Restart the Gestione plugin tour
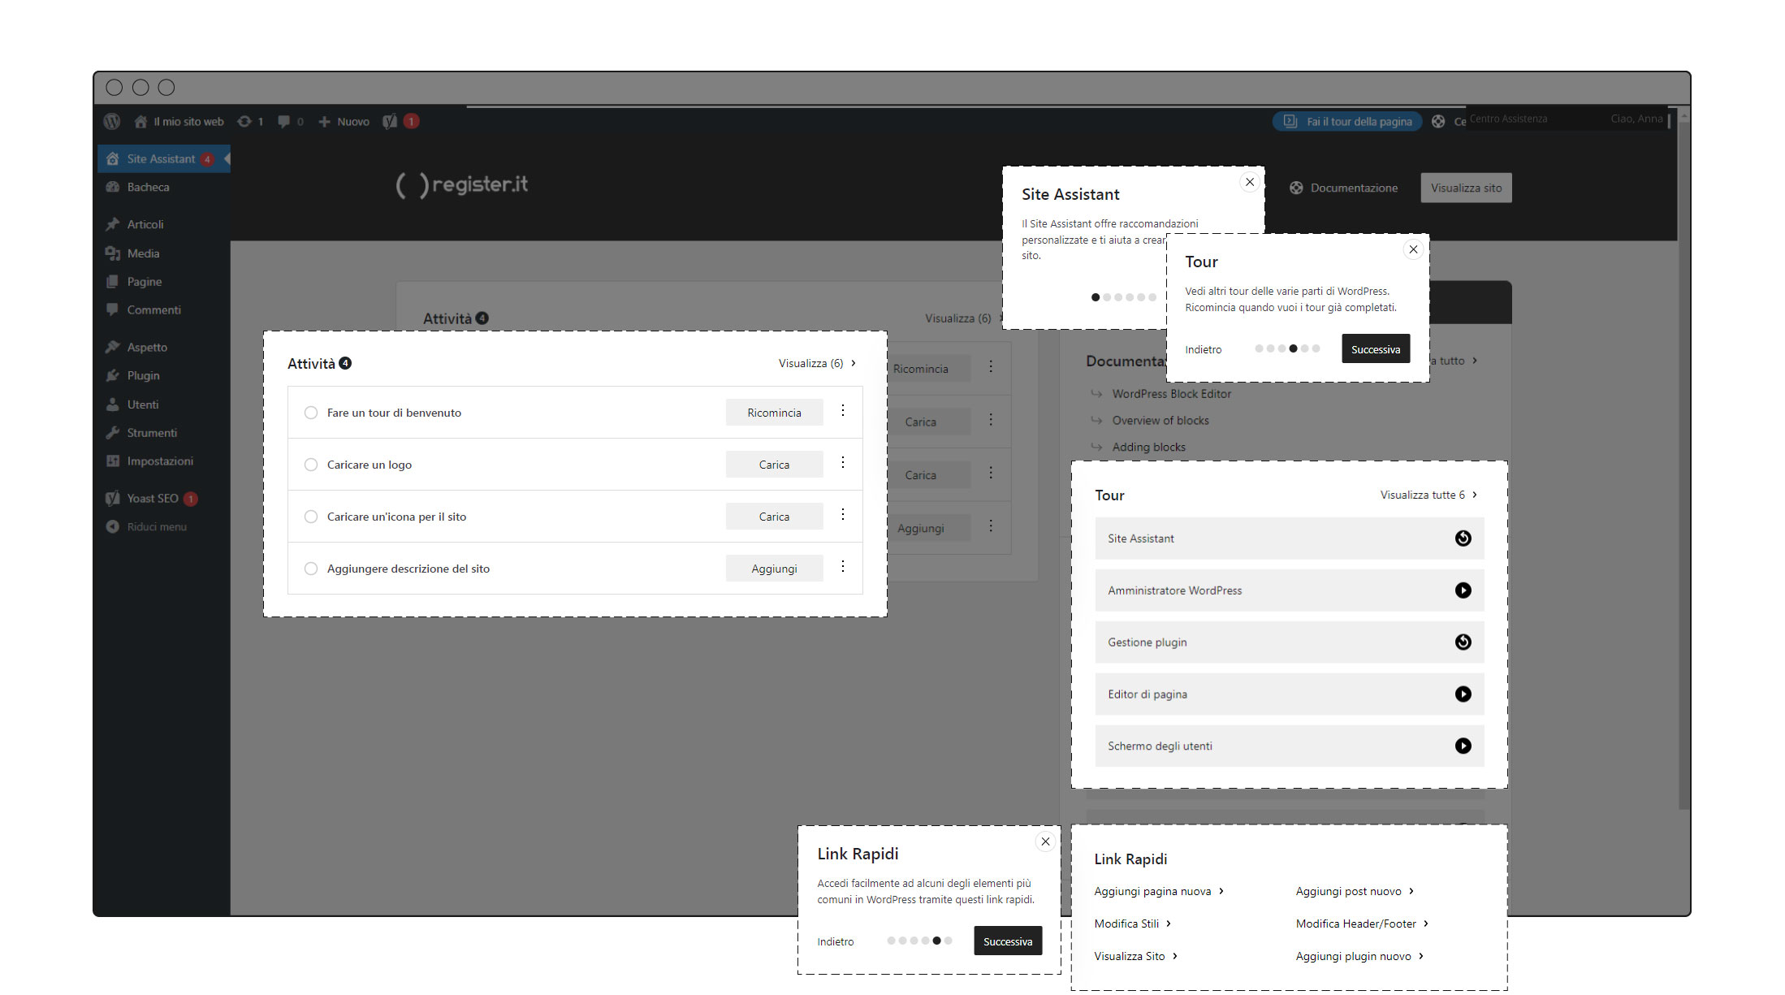 point(1463,642)
